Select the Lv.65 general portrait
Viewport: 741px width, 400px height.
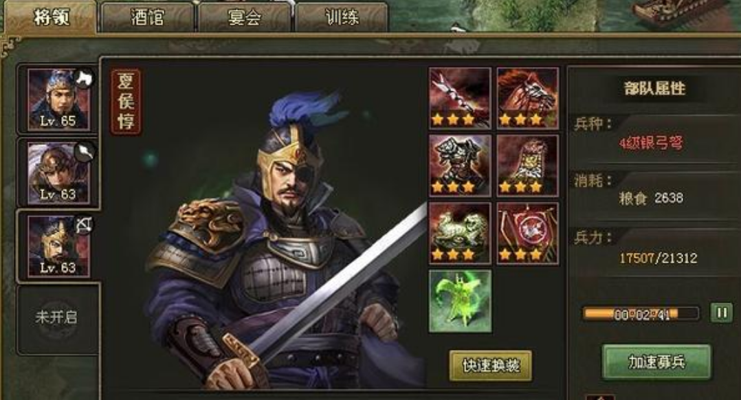coord(58,99)
